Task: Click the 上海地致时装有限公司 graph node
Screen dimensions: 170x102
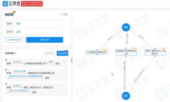Action: pos(96,52)
